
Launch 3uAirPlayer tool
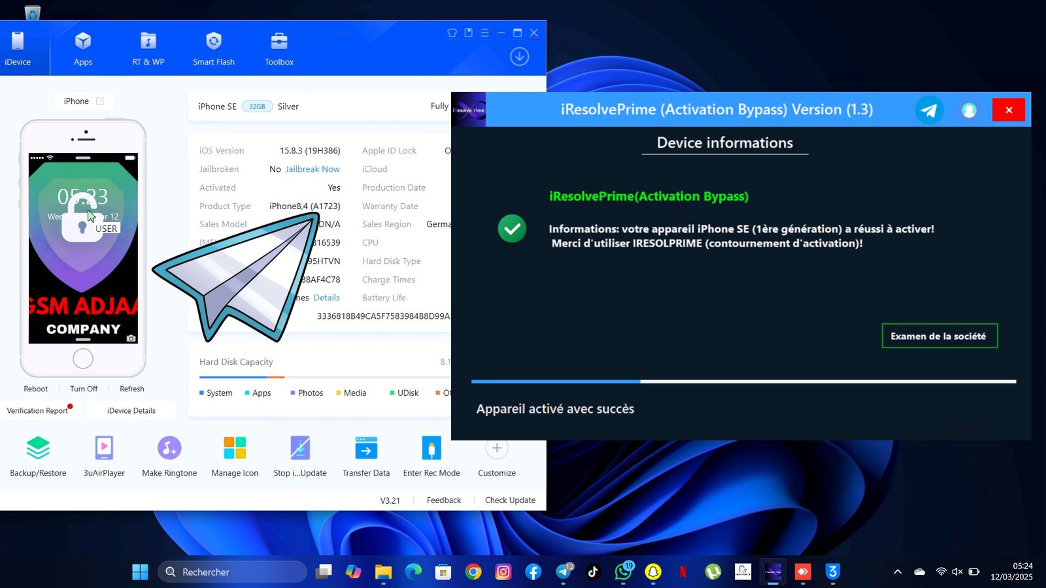[x=104, y=456]
